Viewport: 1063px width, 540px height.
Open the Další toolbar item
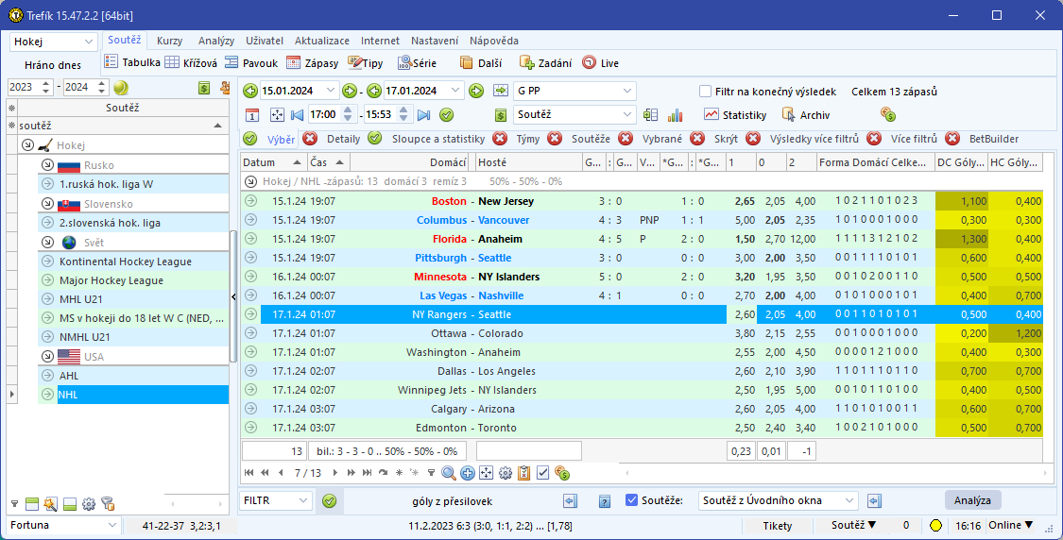(x=481, y=63)
